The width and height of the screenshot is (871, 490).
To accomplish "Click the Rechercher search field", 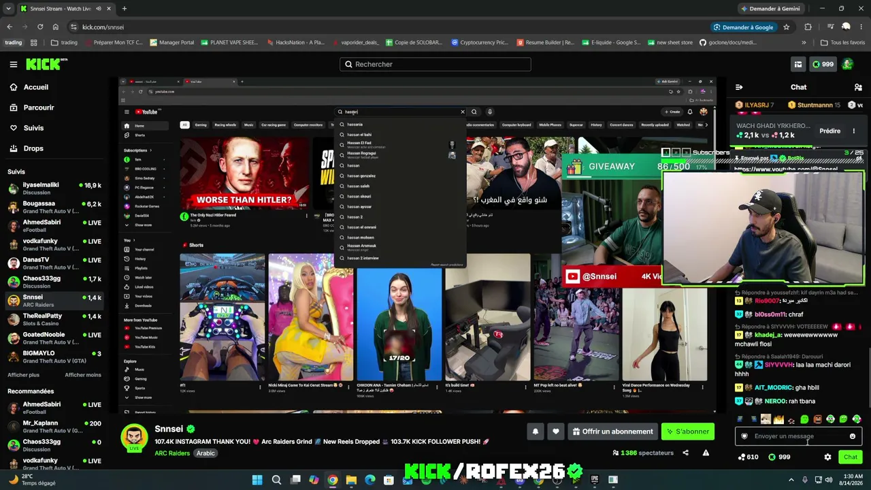I will [x=435, y=64].
